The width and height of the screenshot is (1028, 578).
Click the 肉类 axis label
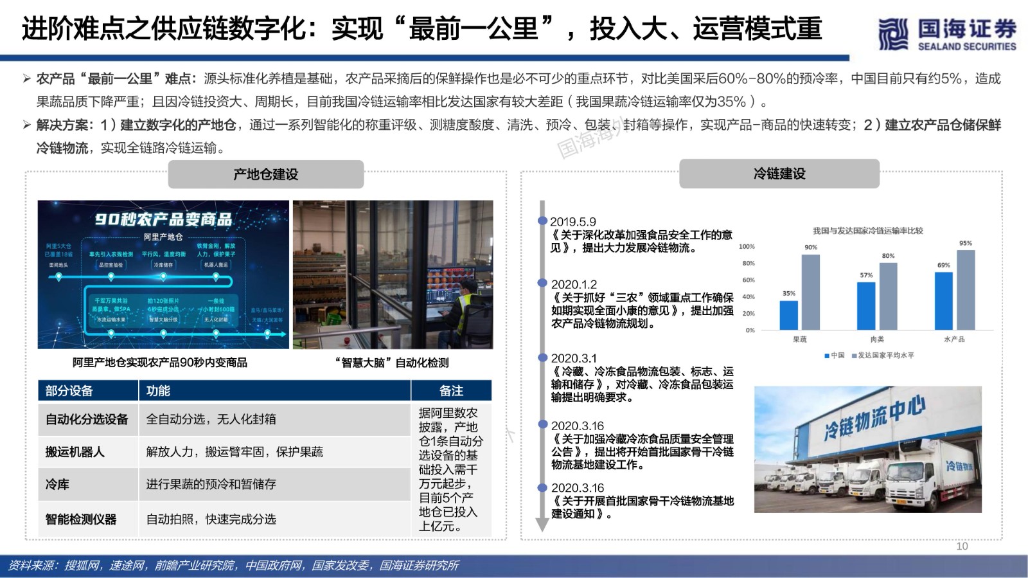[877, 339]
